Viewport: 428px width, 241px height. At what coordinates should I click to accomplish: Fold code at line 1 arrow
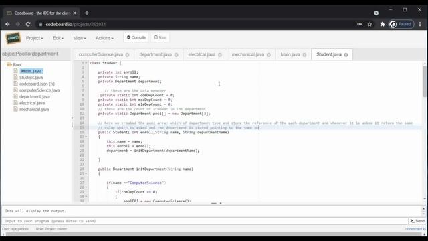coord(86,63)
